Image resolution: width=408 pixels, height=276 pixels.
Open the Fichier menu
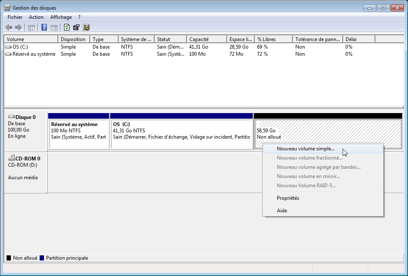pos(15,17)
